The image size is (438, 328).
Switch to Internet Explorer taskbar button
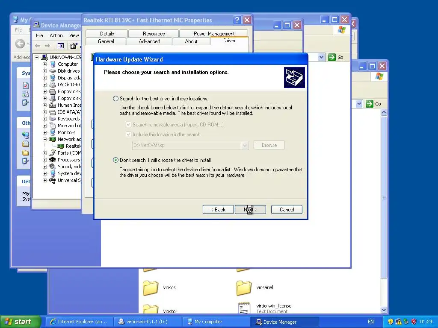(x=79, y=322)
